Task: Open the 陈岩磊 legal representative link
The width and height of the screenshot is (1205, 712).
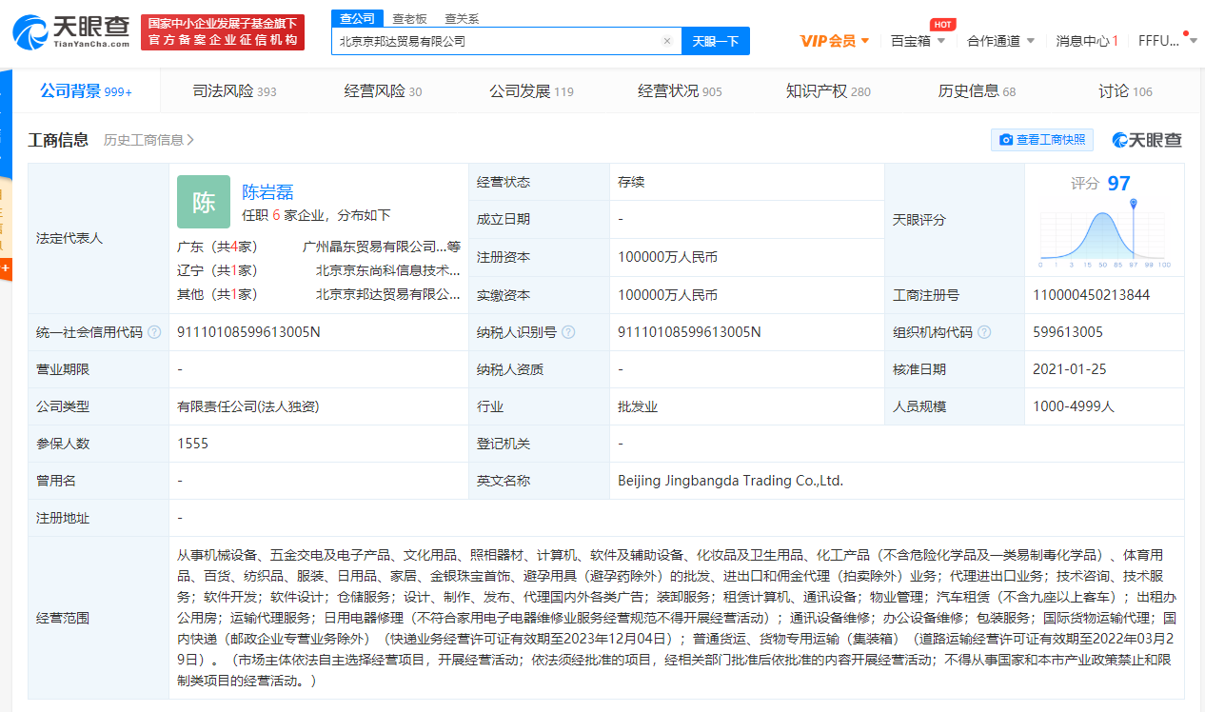Action: pos(267,191)
